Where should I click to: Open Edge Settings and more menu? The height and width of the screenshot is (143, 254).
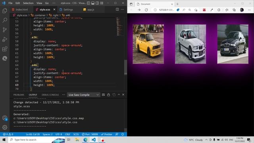249,10
